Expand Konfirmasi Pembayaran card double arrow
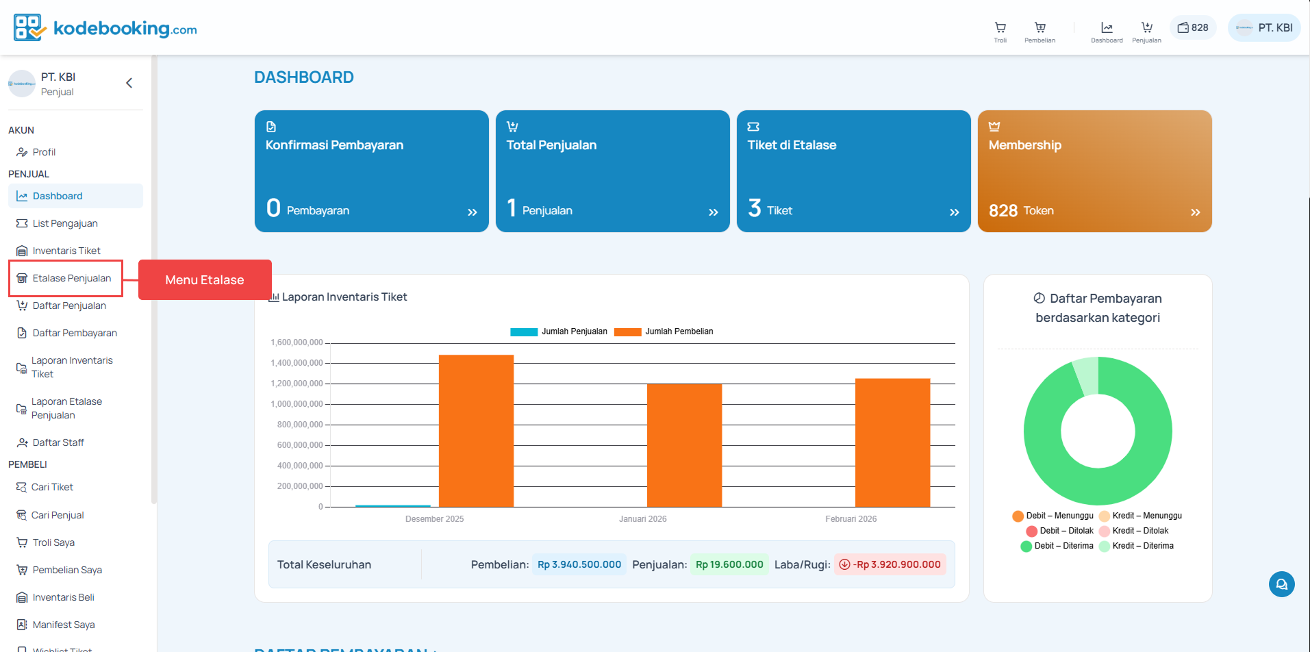 click(472, 212)
